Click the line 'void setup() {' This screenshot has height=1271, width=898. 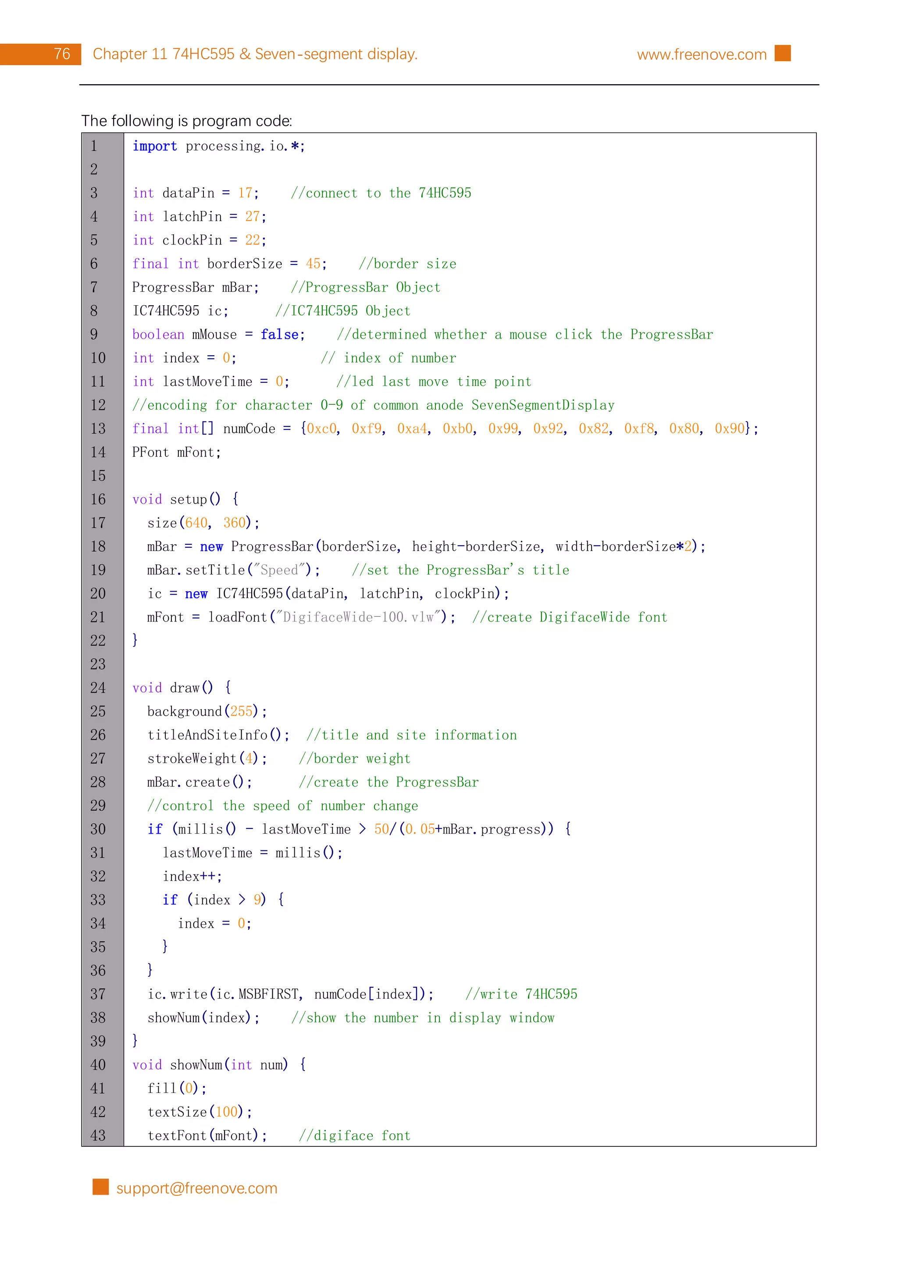pyautogui.click(x=185, y=499)
